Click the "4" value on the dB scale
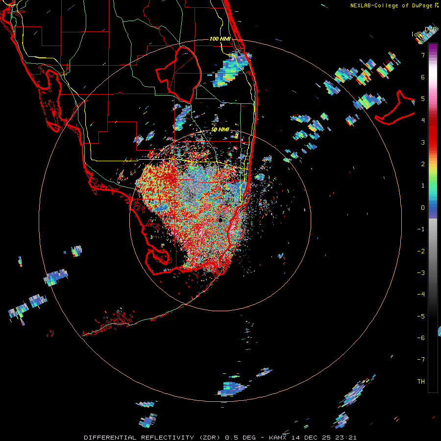The height and width of the screenshot is (441, 441). click(423, 121)
